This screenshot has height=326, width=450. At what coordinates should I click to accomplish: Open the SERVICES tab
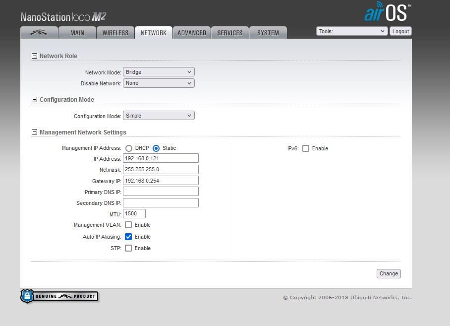pos(230,33)
